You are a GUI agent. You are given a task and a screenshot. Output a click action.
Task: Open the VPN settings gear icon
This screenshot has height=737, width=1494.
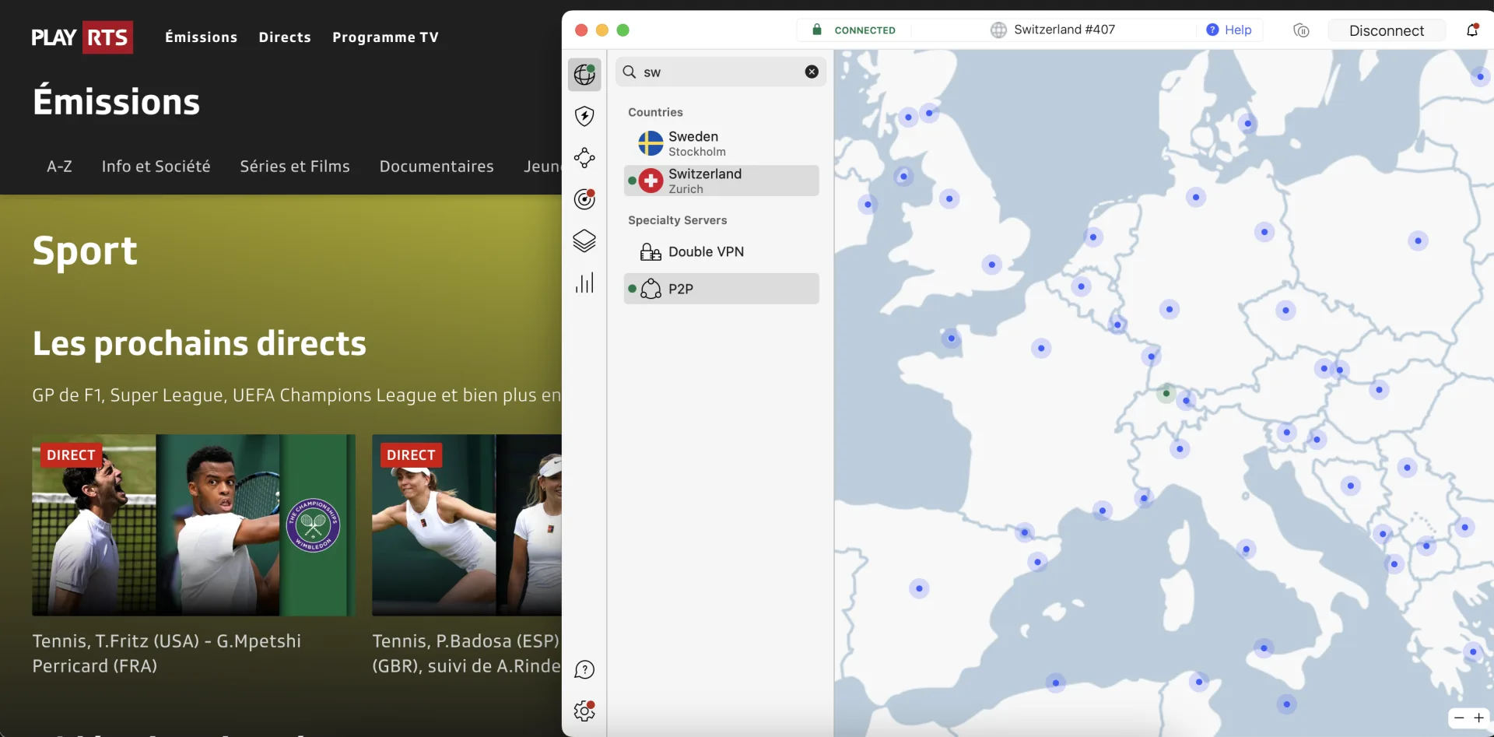tap(584, 711)
